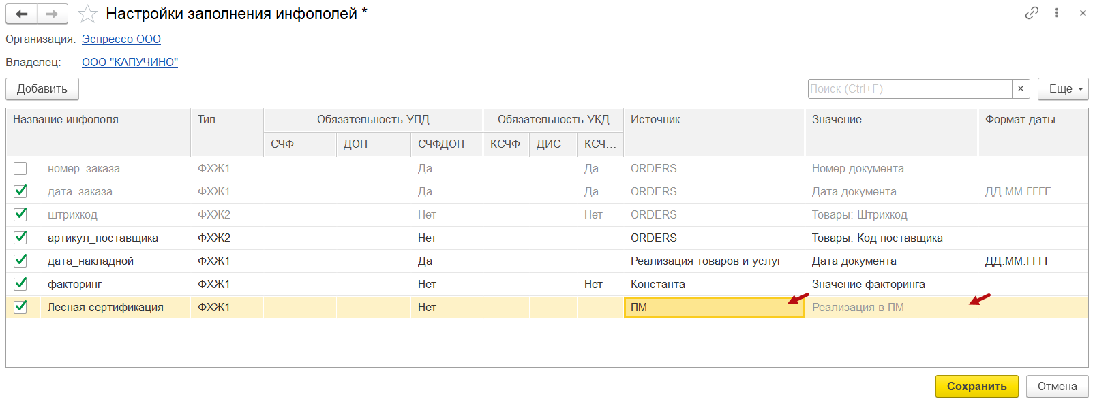Click the ДОП sub-column header
This screenshot has width=1093, height=403.
tap(374, 144)
